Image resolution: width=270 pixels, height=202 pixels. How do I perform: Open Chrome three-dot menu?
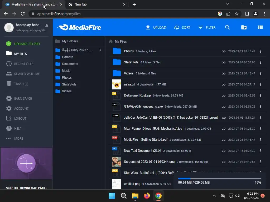coord(264,14)
